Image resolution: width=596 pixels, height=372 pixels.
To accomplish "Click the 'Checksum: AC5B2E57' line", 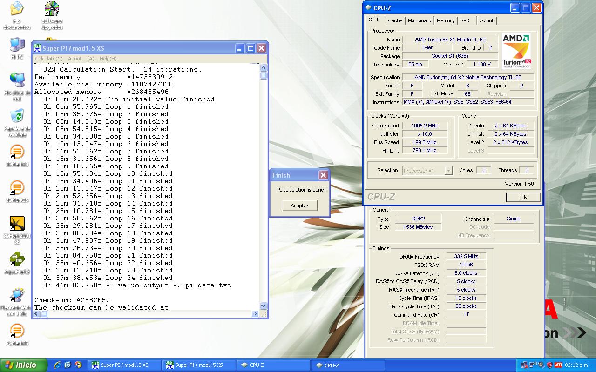I will click(x=72, y=300).
